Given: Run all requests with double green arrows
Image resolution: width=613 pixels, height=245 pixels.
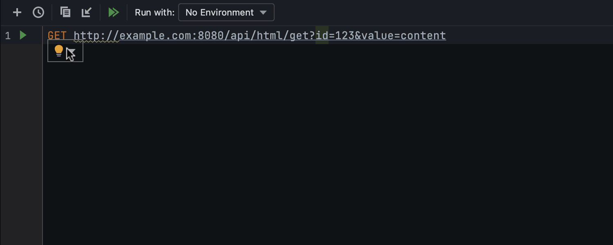Looking at the screenshot, I should pos(114,12).
